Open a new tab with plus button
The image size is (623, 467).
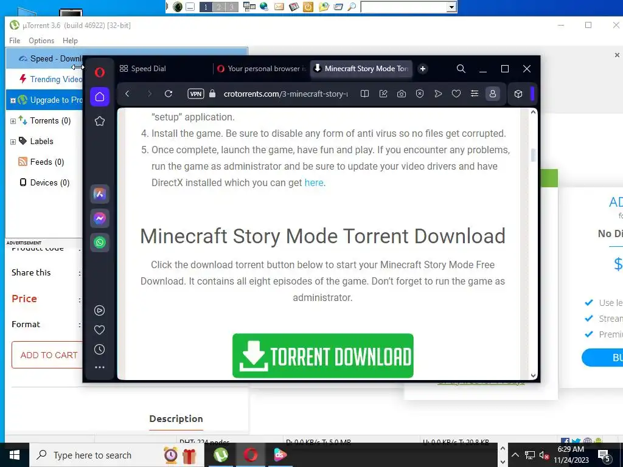tap(423, 69)
